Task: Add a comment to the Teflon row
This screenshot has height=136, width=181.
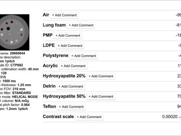Action: (x=71, y=107)
